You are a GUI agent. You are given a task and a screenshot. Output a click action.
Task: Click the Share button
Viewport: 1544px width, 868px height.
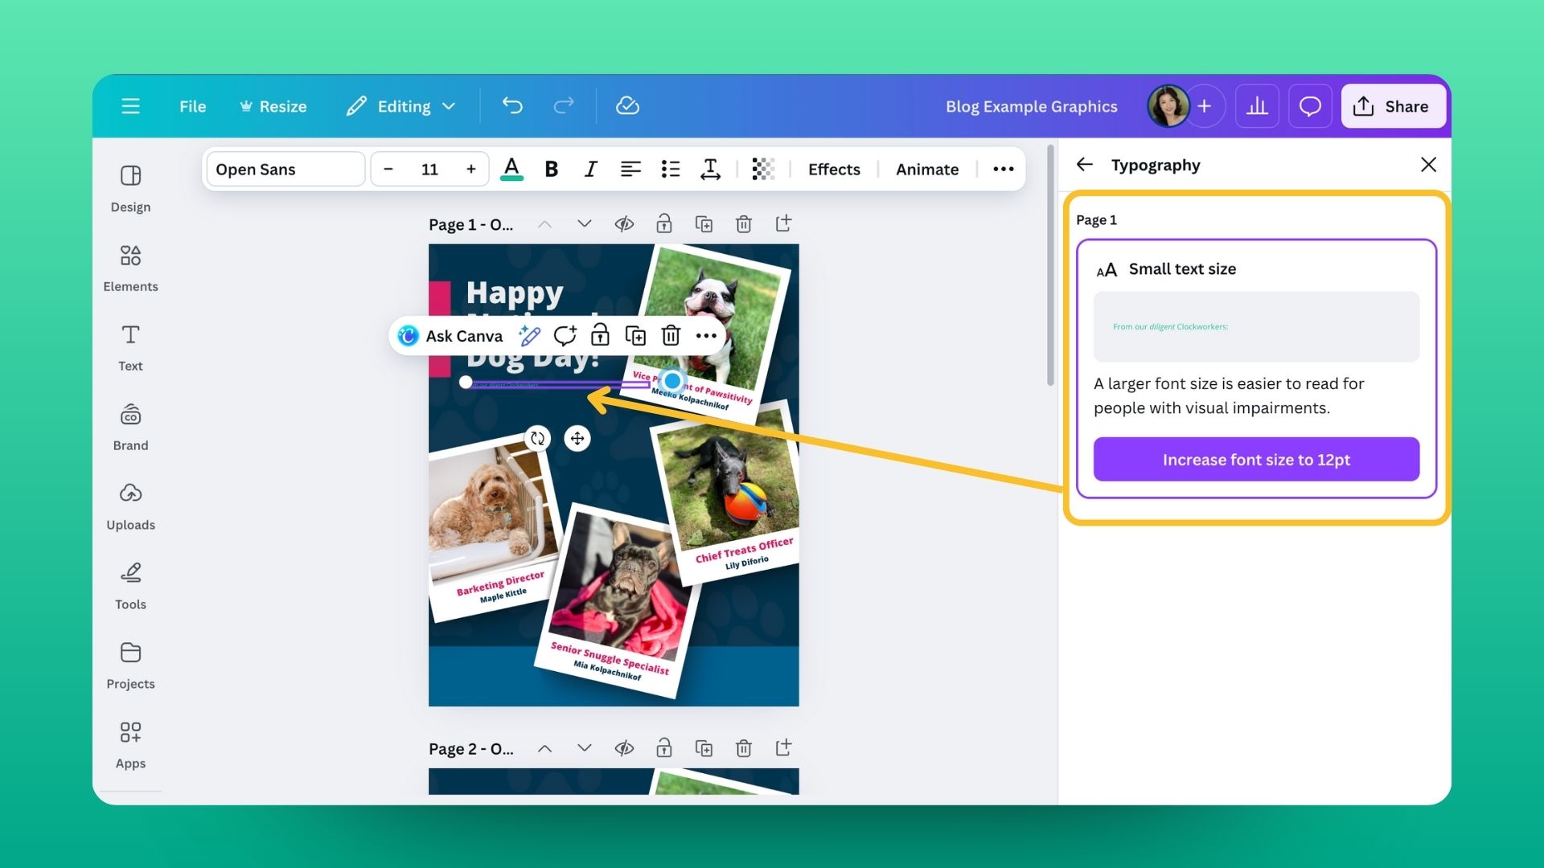[x=1393, y=106]
